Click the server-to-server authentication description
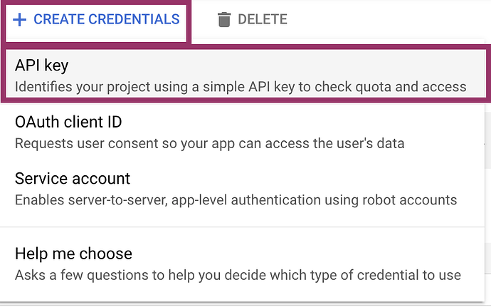Screen dimensions: 491x307 pos(236,199)
